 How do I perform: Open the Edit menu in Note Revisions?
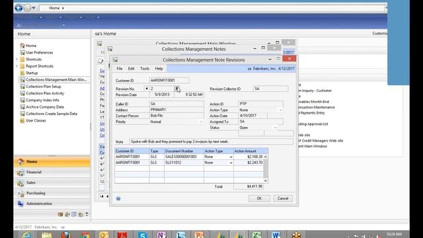point(131,69)
